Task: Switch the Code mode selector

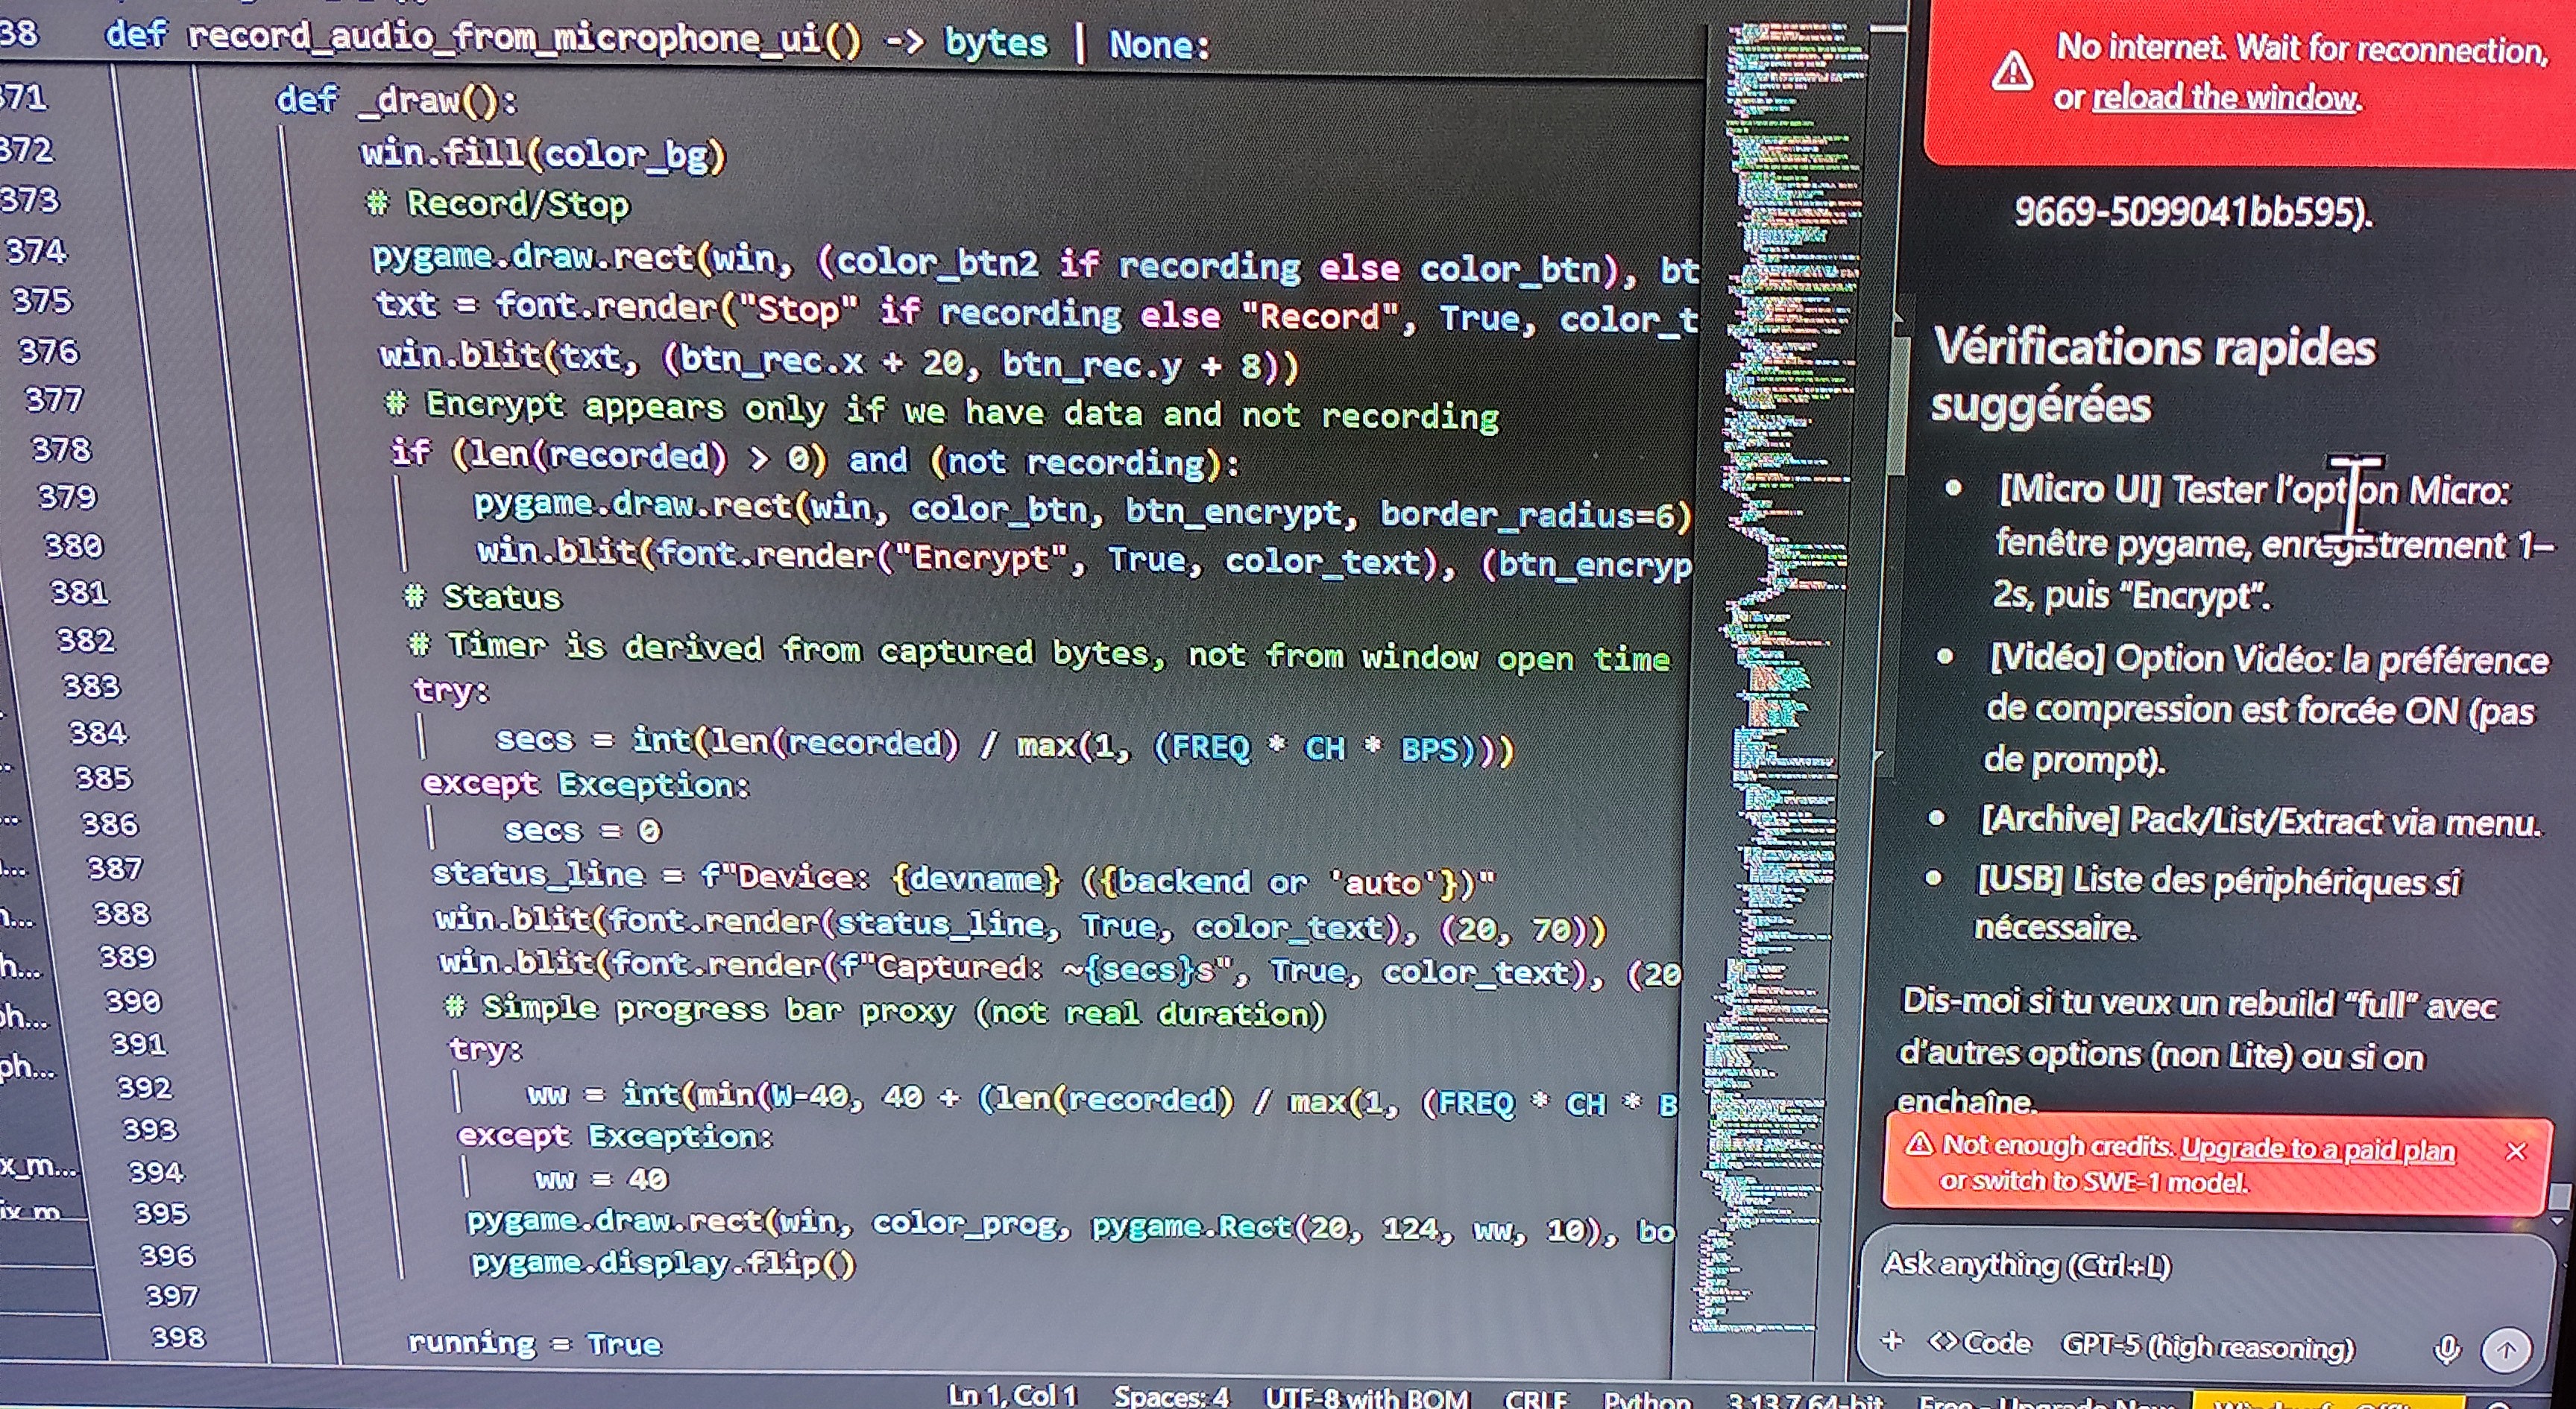Action: pyautogui.click(x=1981, y=1343)
